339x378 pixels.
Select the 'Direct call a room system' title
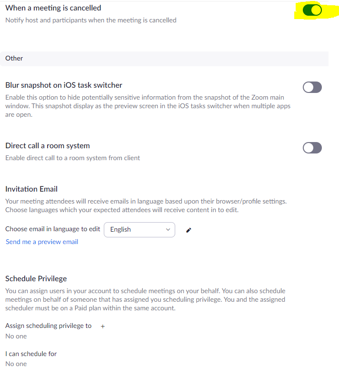tap(48, 145)
